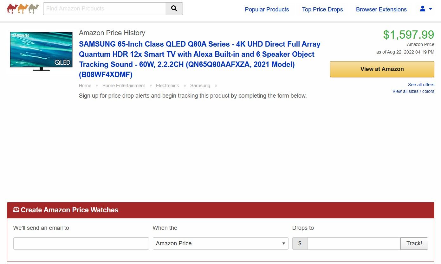Click the email address input field
This screenshot has height=264, width=441.
[x=81, y=243]
